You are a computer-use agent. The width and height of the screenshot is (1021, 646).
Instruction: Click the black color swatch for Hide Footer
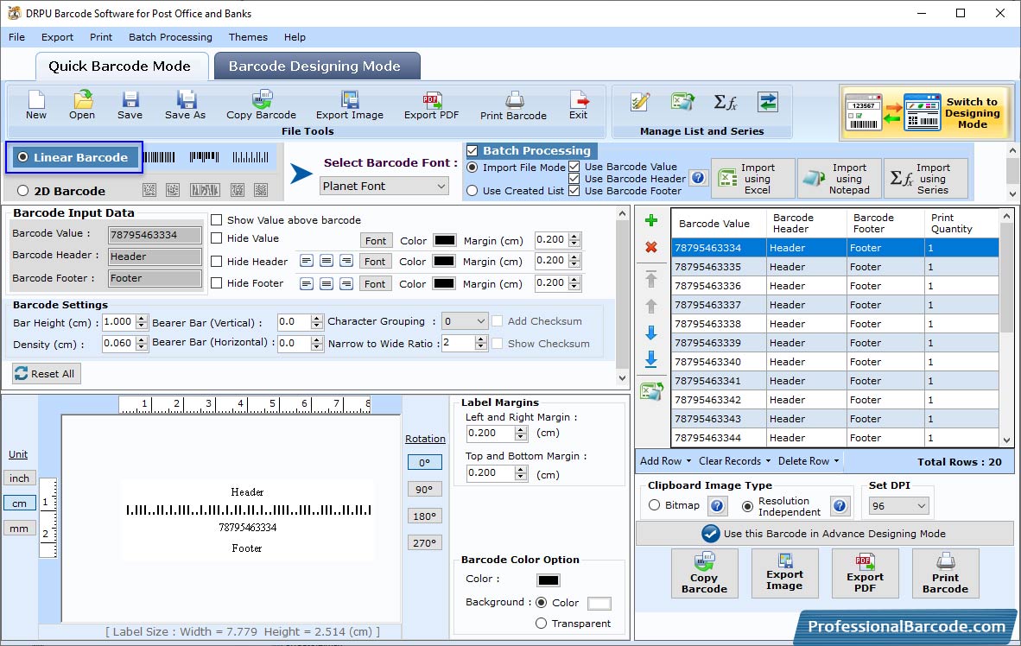[444, 284]
